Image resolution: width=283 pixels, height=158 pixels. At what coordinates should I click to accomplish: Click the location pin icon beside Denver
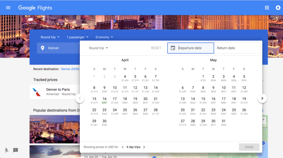[x=42, y=48]
